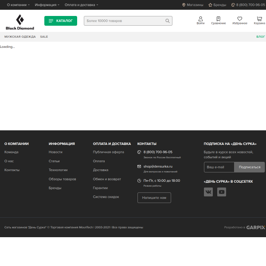Open footer 'Статьи' link

54,161
